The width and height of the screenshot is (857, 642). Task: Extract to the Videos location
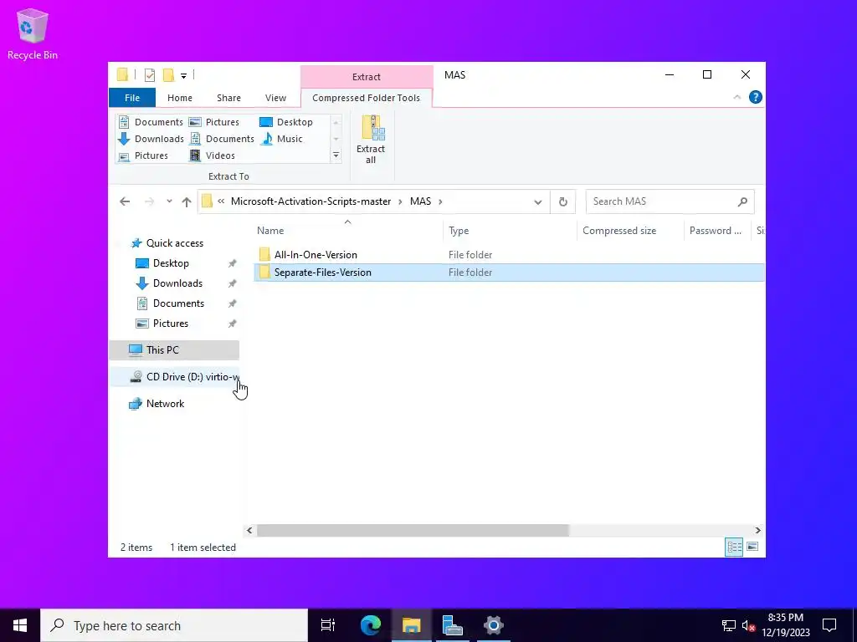(x=212, y=155)
